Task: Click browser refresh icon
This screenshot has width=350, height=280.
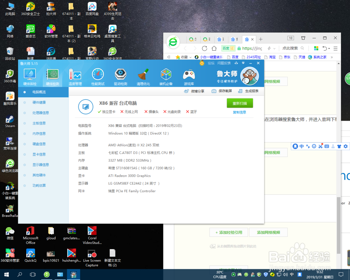Action: pos(204,48)
